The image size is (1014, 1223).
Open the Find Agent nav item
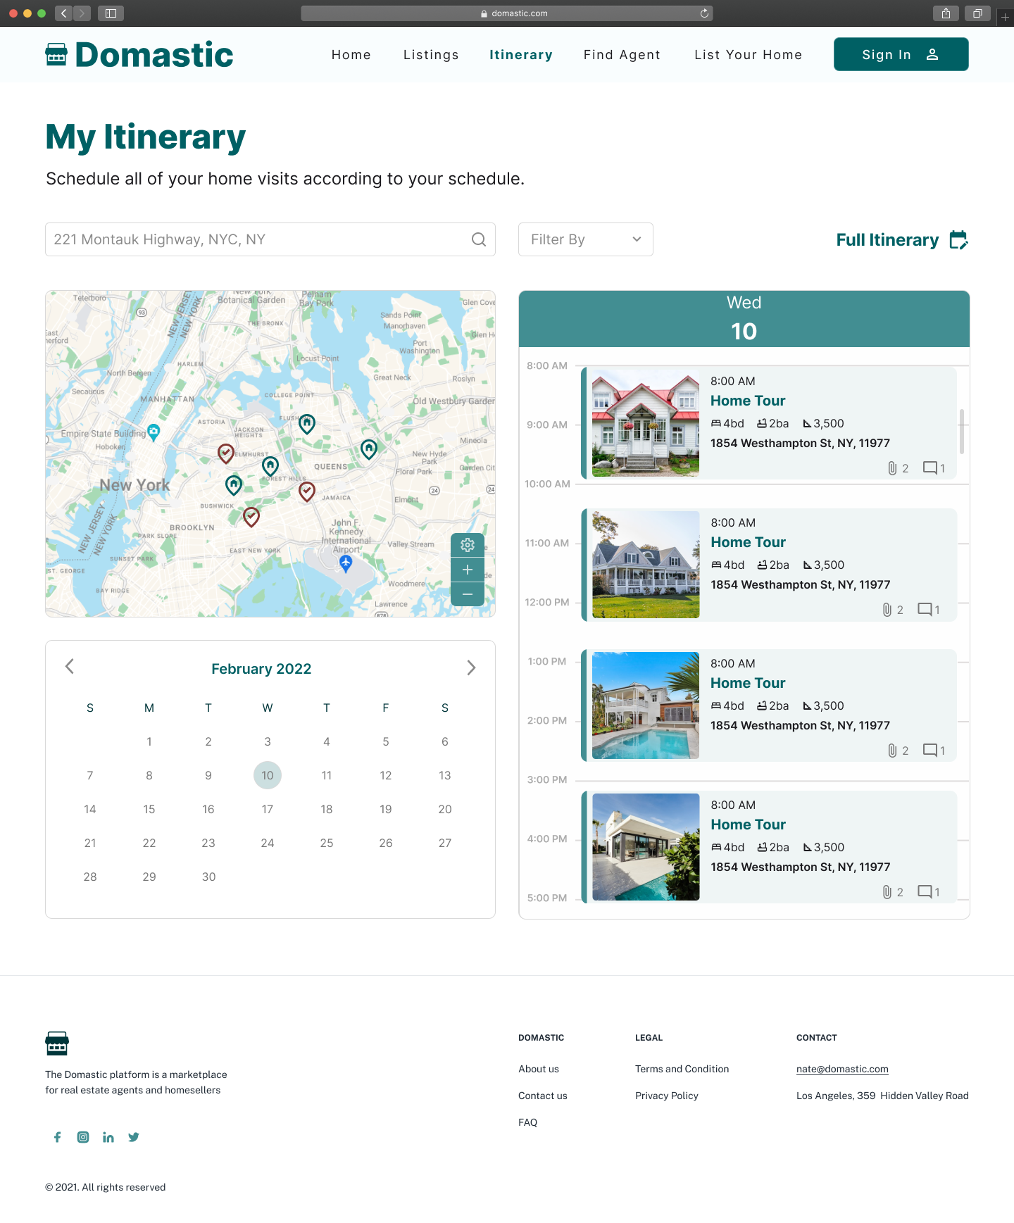622,55
